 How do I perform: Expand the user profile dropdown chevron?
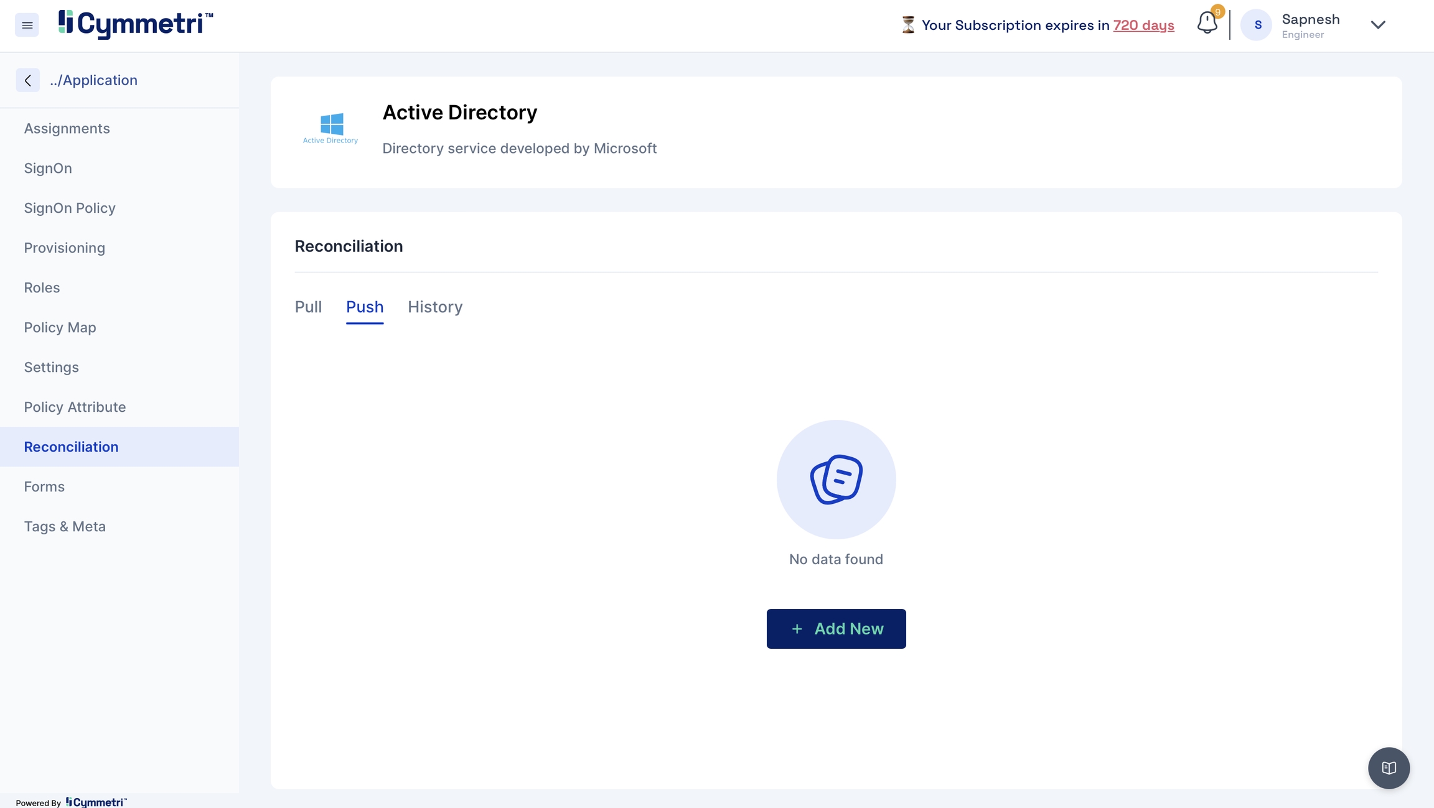point(1378,25)
